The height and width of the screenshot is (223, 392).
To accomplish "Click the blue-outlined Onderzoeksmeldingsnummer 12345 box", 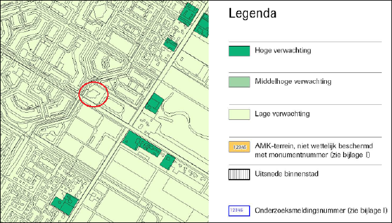I will [239, 210].
